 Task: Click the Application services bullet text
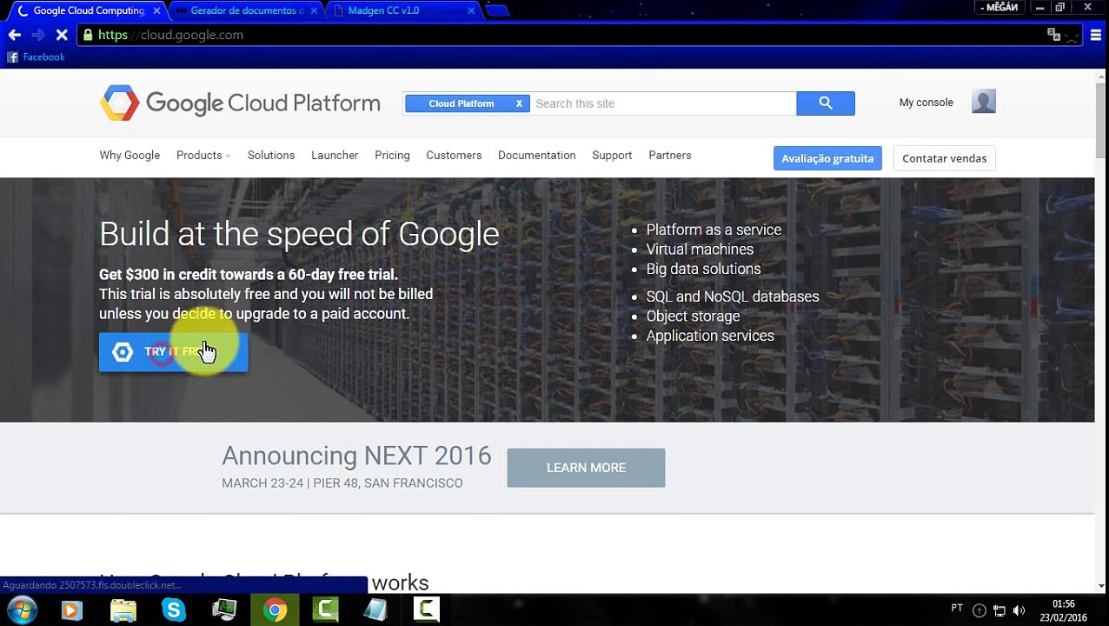tap(710, 336)
